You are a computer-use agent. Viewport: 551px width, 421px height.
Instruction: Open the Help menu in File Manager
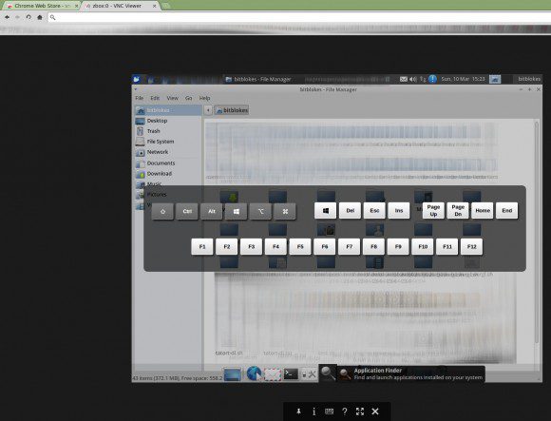[204, 98]
